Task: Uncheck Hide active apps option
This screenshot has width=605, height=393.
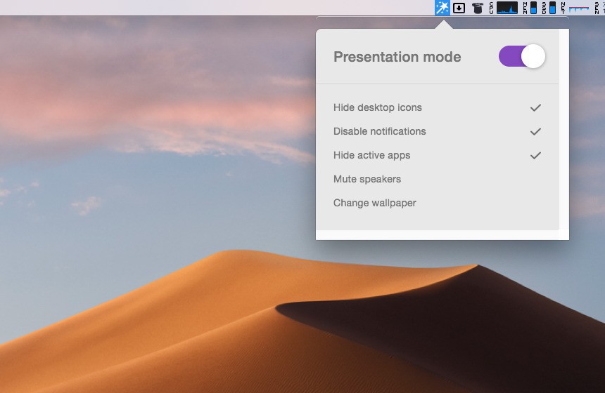Action: pyautogui.click(x=437, y=155)
